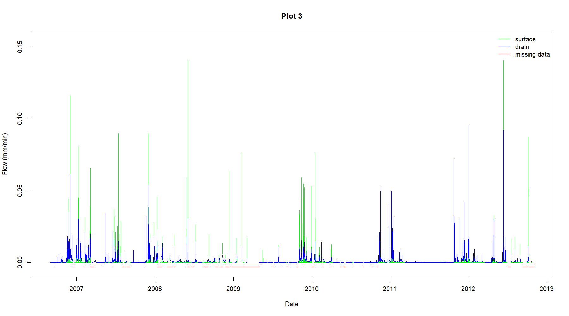Click the "Date" x-axis title

291,304
